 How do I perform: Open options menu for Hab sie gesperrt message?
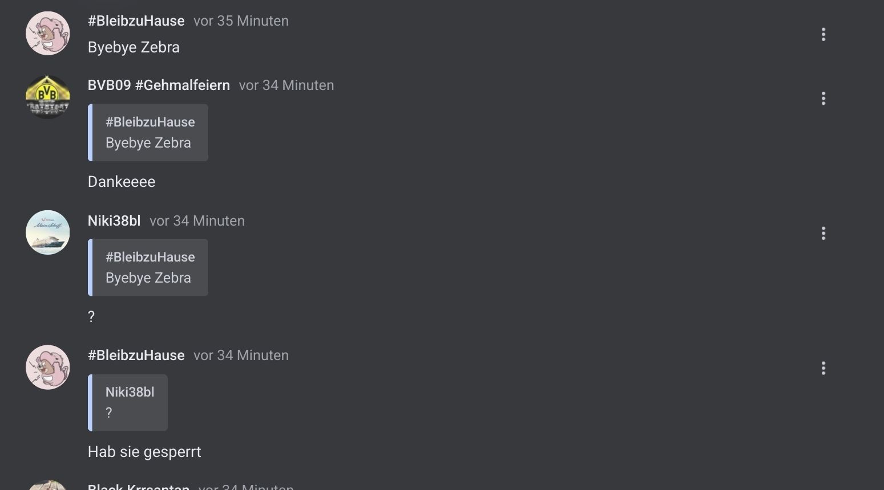click(x=823, y=368)
